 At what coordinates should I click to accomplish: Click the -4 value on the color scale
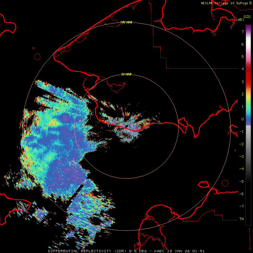click(x=241, y=169)
